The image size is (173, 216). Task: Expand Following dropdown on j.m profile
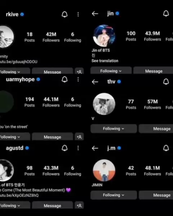coord(114,195)
